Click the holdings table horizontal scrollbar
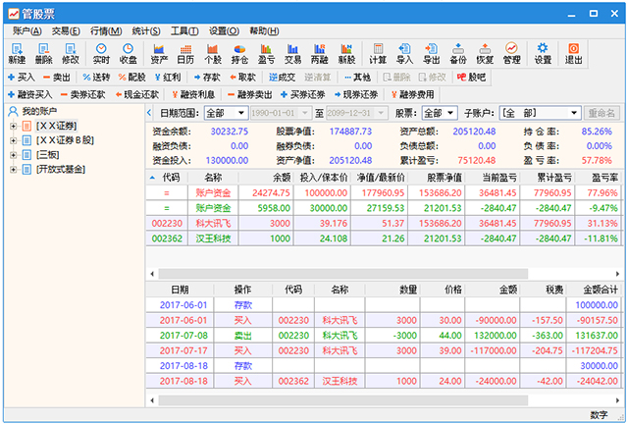This screenshot has width=628, height=424. (342, 274)
